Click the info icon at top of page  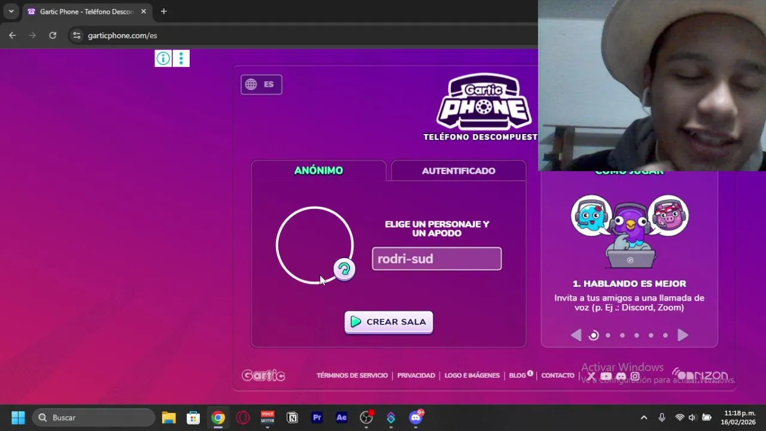[x=163, y=58]
